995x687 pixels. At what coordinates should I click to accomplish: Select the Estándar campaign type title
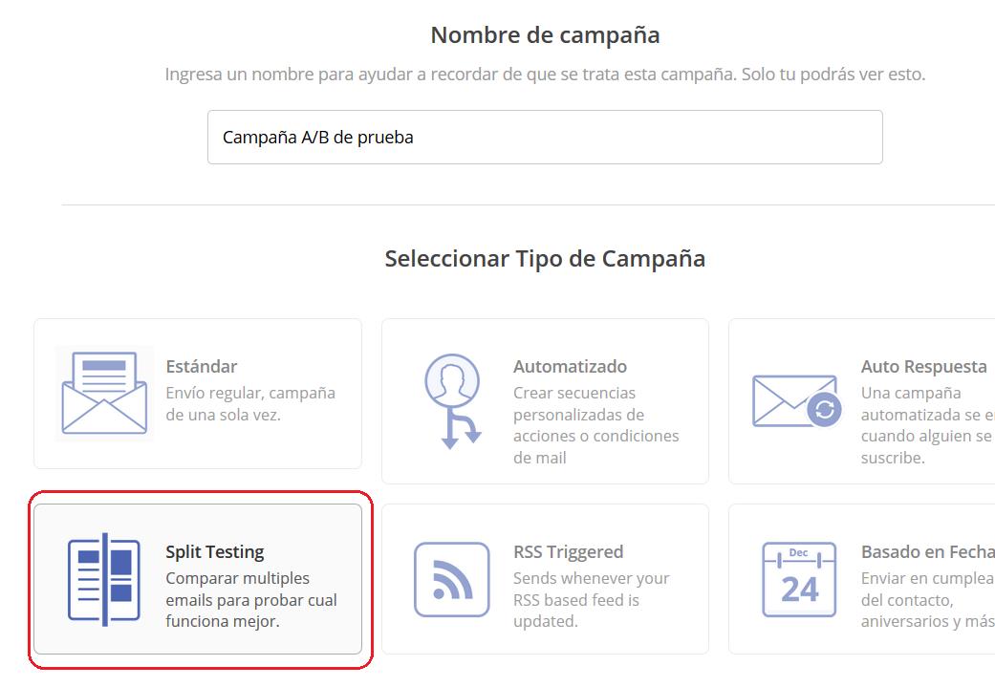(201, 366)
